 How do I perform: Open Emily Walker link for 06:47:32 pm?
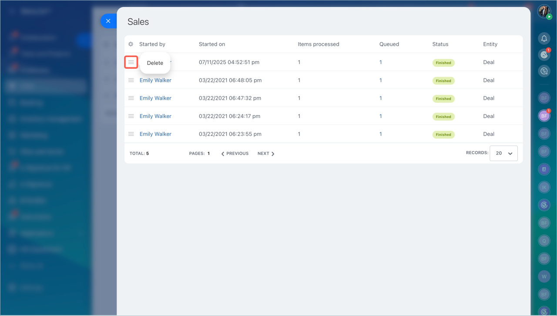coord(155,98)
